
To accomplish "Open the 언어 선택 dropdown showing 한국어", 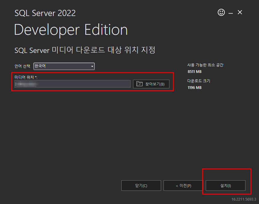I will 64,66.
